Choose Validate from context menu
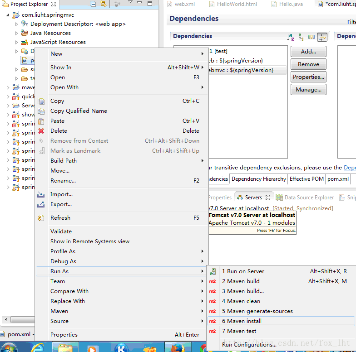 (122, 231)
